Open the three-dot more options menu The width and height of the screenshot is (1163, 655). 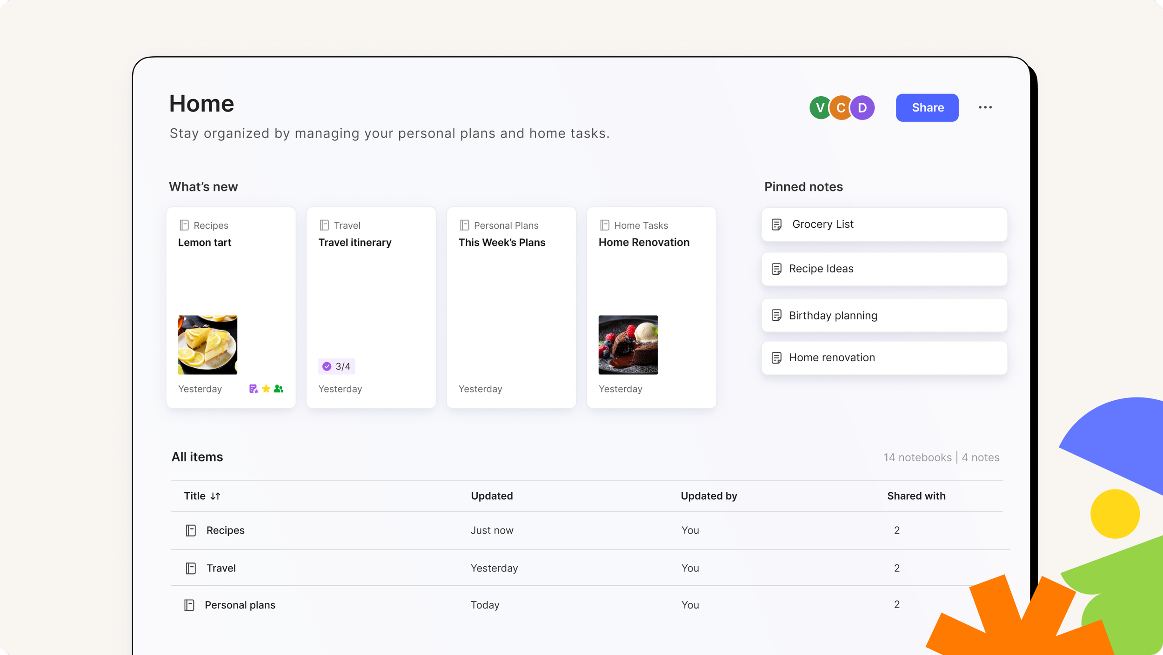[985, 107]
